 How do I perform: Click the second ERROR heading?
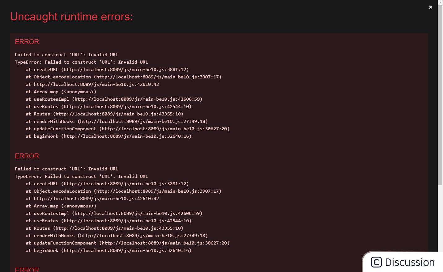point(27,156)
